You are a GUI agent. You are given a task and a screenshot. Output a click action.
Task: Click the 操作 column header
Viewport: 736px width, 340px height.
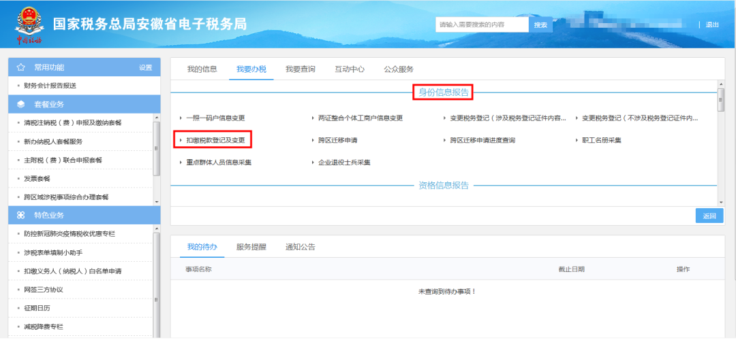(x=683, y=269)
